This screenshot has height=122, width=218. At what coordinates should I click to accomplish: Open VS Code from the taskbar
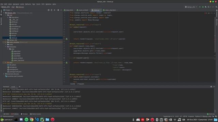tap(37, 120)
